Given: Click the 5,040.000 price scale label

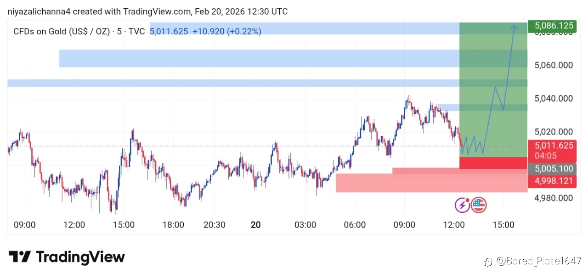Looking at the screenshot, I should click(554, 99).
